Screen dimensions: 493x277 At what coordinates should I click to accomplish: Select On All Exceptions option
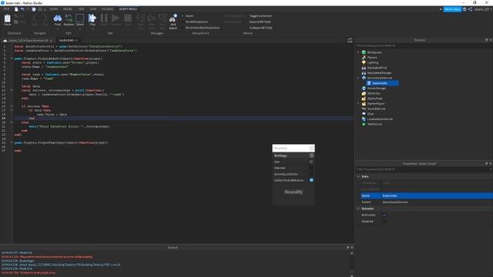pyautogui.click(x=196, y=22)
